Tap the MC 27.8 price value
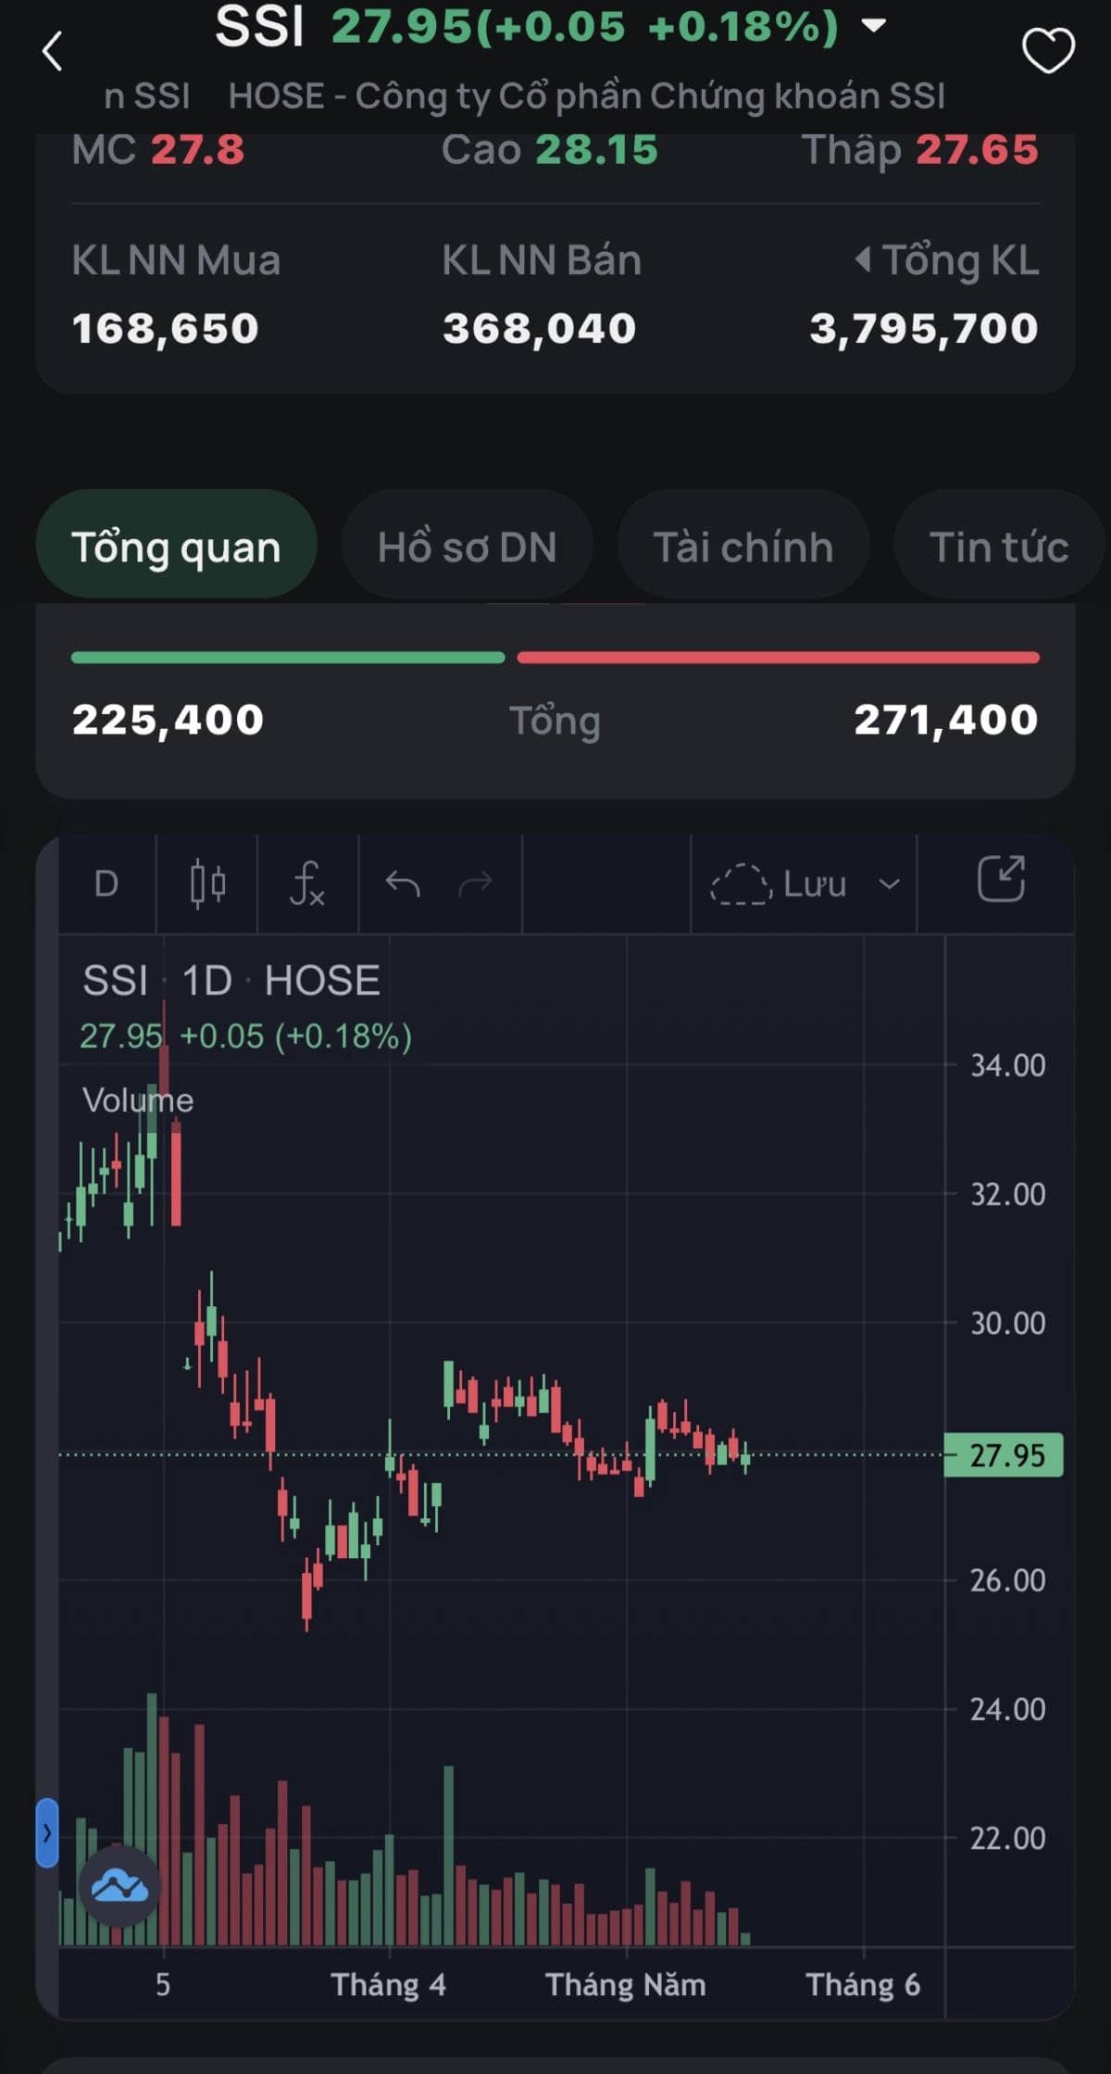The width and height of the screenshot is (1111, 2074). click(x=158, y=149)
